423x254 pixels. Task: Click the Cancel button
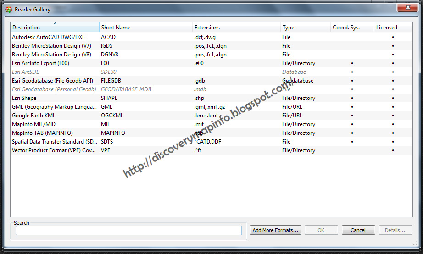tap(358, 230)
